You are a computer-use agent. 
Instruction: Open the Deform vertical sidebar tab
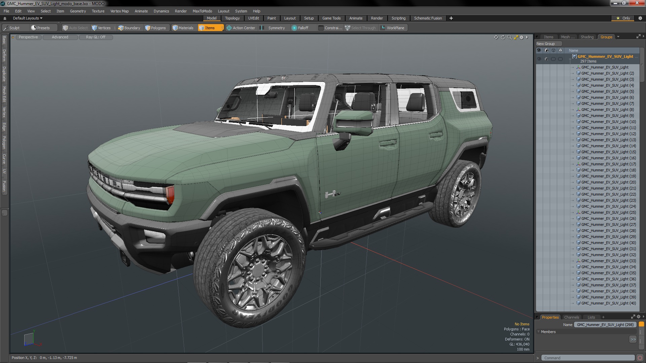[x=4, y=56]
